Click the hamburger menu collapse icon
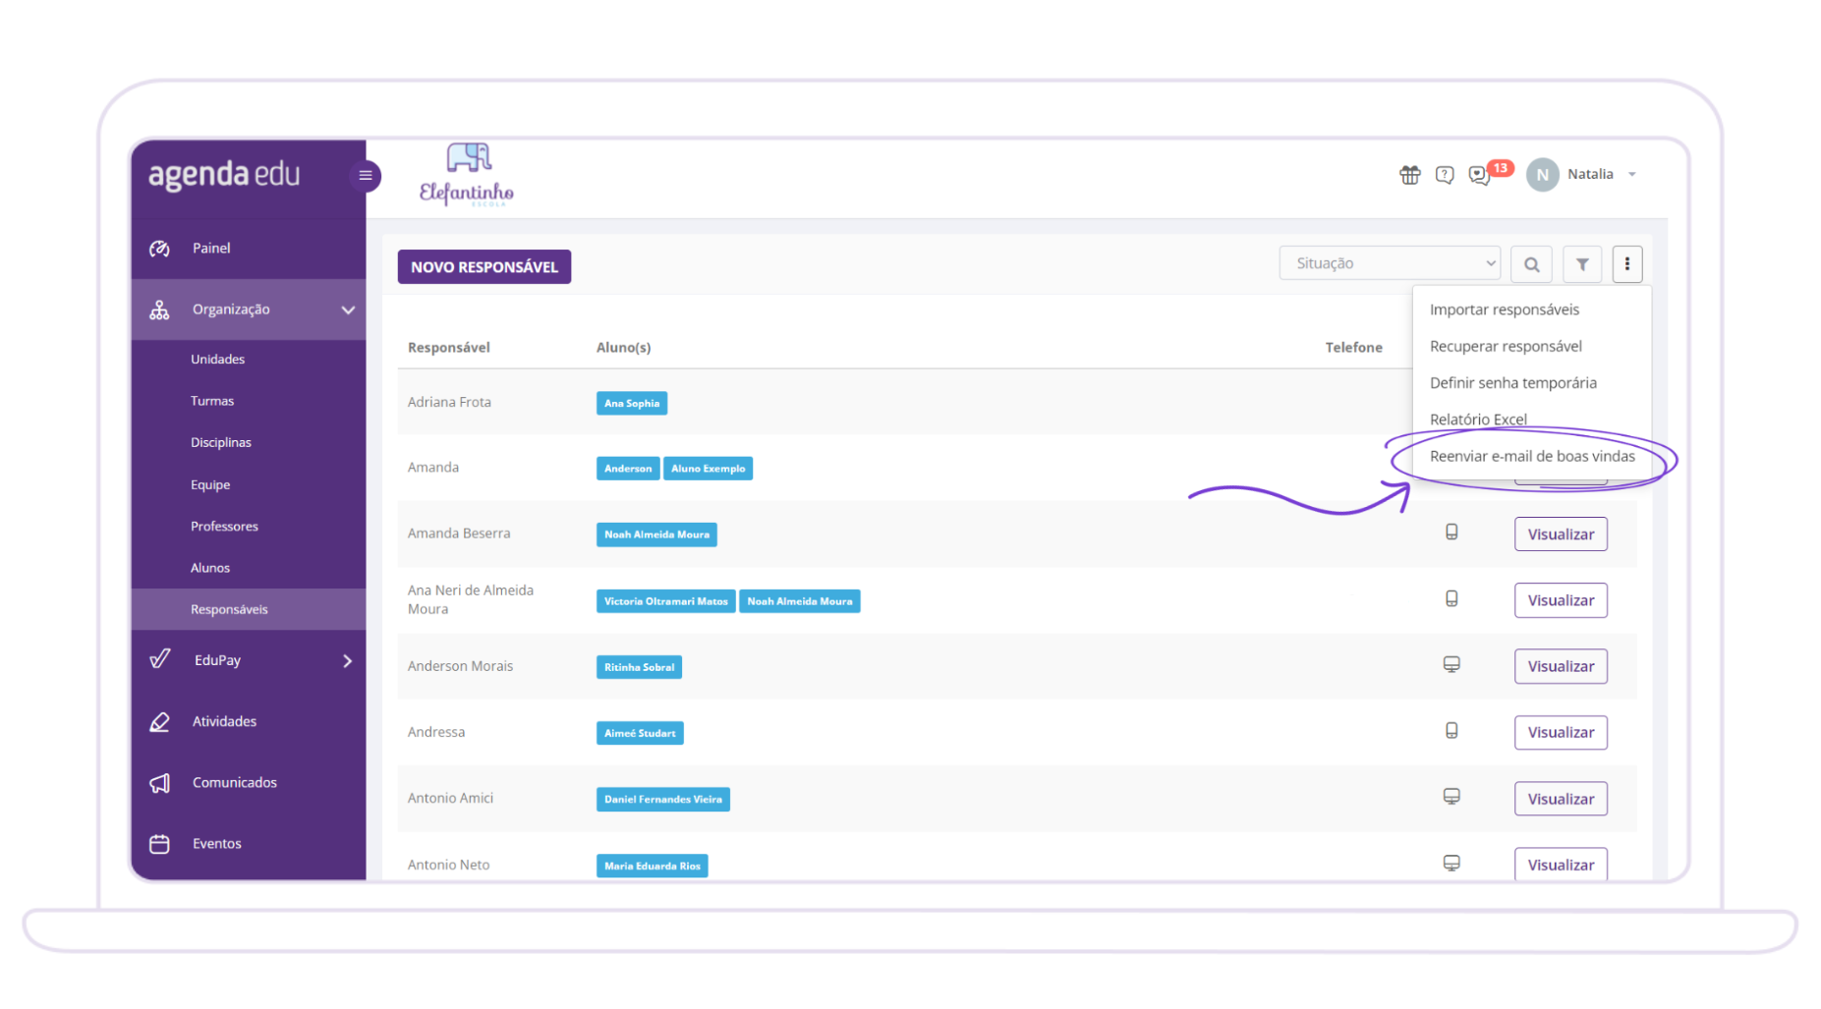 pyautogui.click(x=366, y=176)
